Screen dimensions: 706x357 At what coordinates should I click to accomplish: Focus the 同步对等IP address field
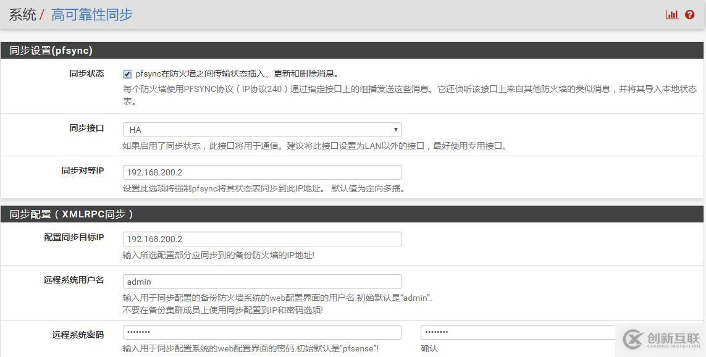pyautogui.click(x=262, y=172)
